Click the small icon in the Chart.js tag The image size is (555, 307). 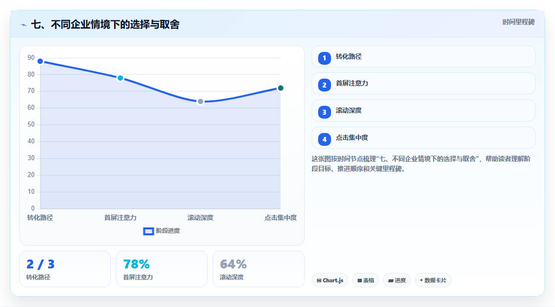pos(319,280)
